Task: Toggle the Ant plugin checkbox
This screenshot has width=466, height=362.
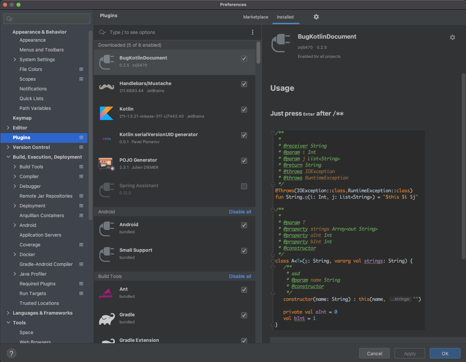Action: point(244,290)
